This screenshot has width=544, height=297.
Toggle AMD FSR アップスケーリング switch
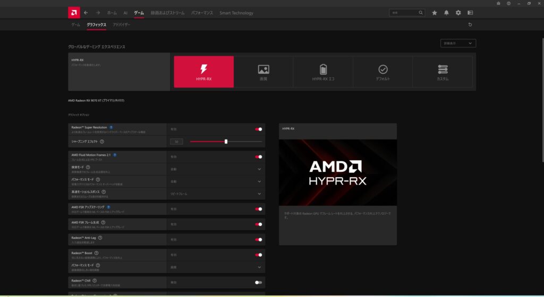259,209
